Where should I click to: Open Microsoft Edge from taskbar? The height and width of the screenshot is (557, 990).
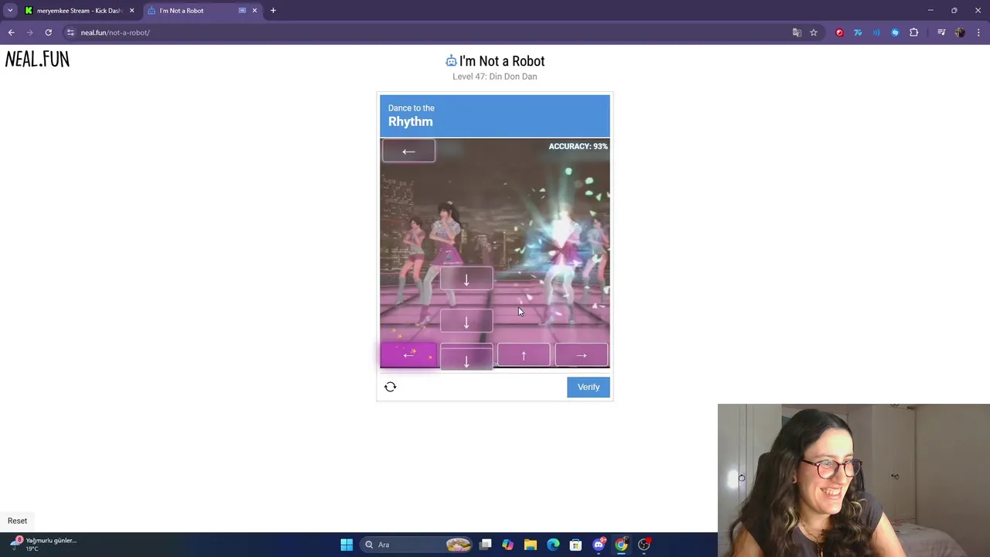pyautogui.click(x=553, y=545)
